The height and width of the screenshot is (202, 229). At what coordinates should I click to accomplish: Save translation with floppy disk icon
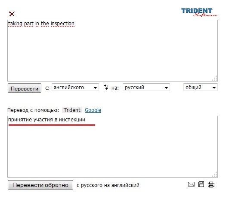[201, 184]
